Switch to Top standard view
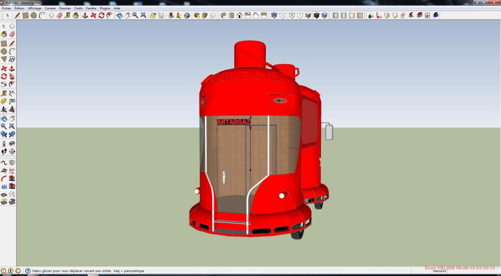This screenshot has width=501, height=276. [231, 15]
